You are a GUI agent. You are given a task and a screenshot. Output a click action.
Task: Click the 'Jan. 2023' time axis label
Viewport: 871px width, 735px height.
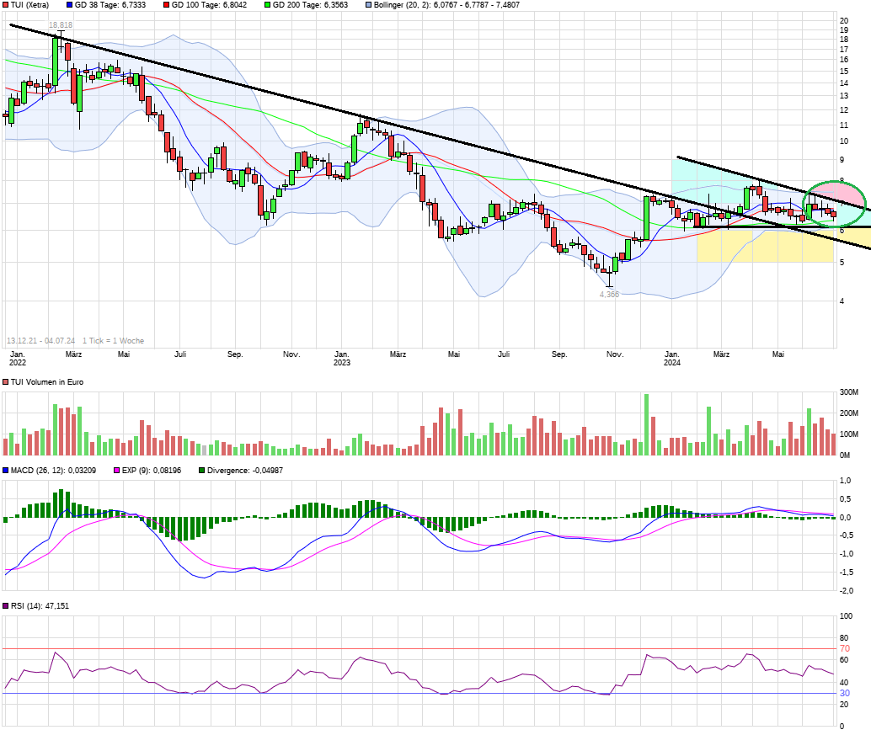pyautogui.click(x=342, y=359)
